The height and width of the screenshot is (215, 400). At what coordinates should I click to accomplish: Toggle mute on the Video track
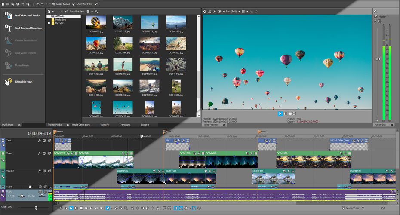pos(44,153)
